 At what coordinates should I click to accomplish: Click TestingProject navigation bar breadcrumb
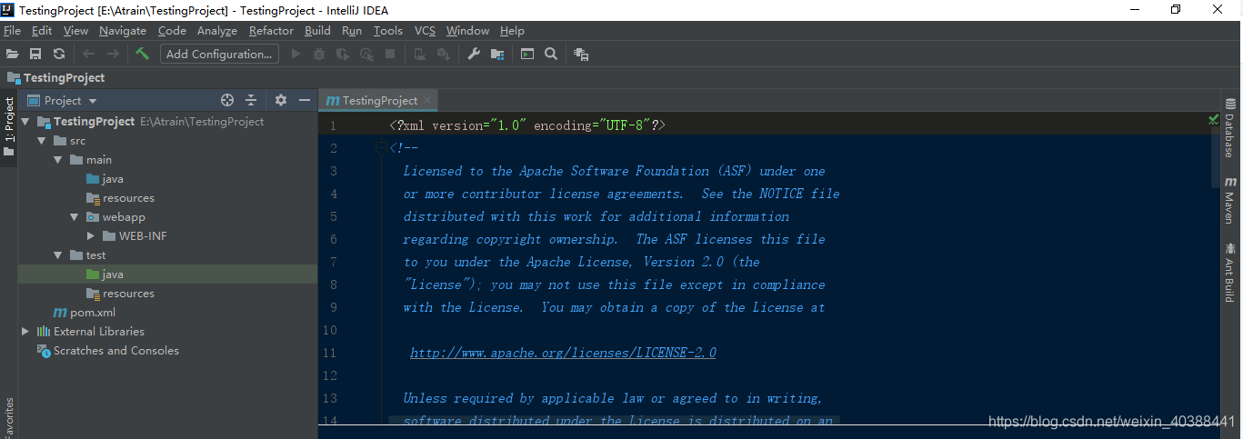pyautogui.click(x=55, y=78)
